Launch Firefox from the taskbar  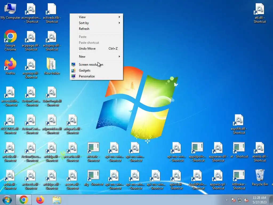[x=40, y=200]
